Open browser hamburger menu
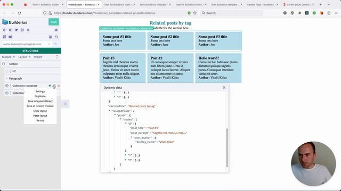 [x=336, y=13]
